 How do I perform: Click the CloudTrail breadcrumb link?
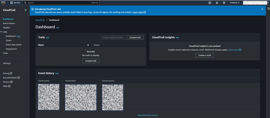click(40, 20)
